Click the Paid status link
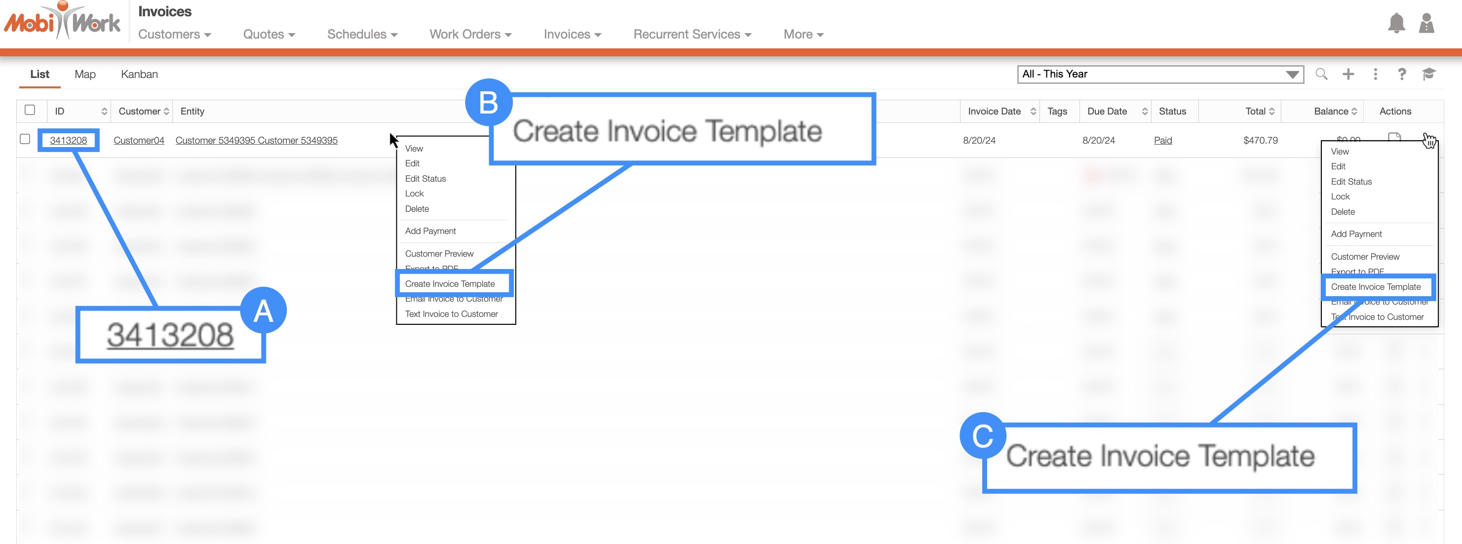The image size is (1462, 544). 1162,140
